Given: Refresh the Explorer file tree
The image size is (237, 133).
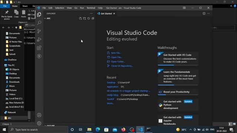Looking at the screenshot, I should (x=89, y=18).
